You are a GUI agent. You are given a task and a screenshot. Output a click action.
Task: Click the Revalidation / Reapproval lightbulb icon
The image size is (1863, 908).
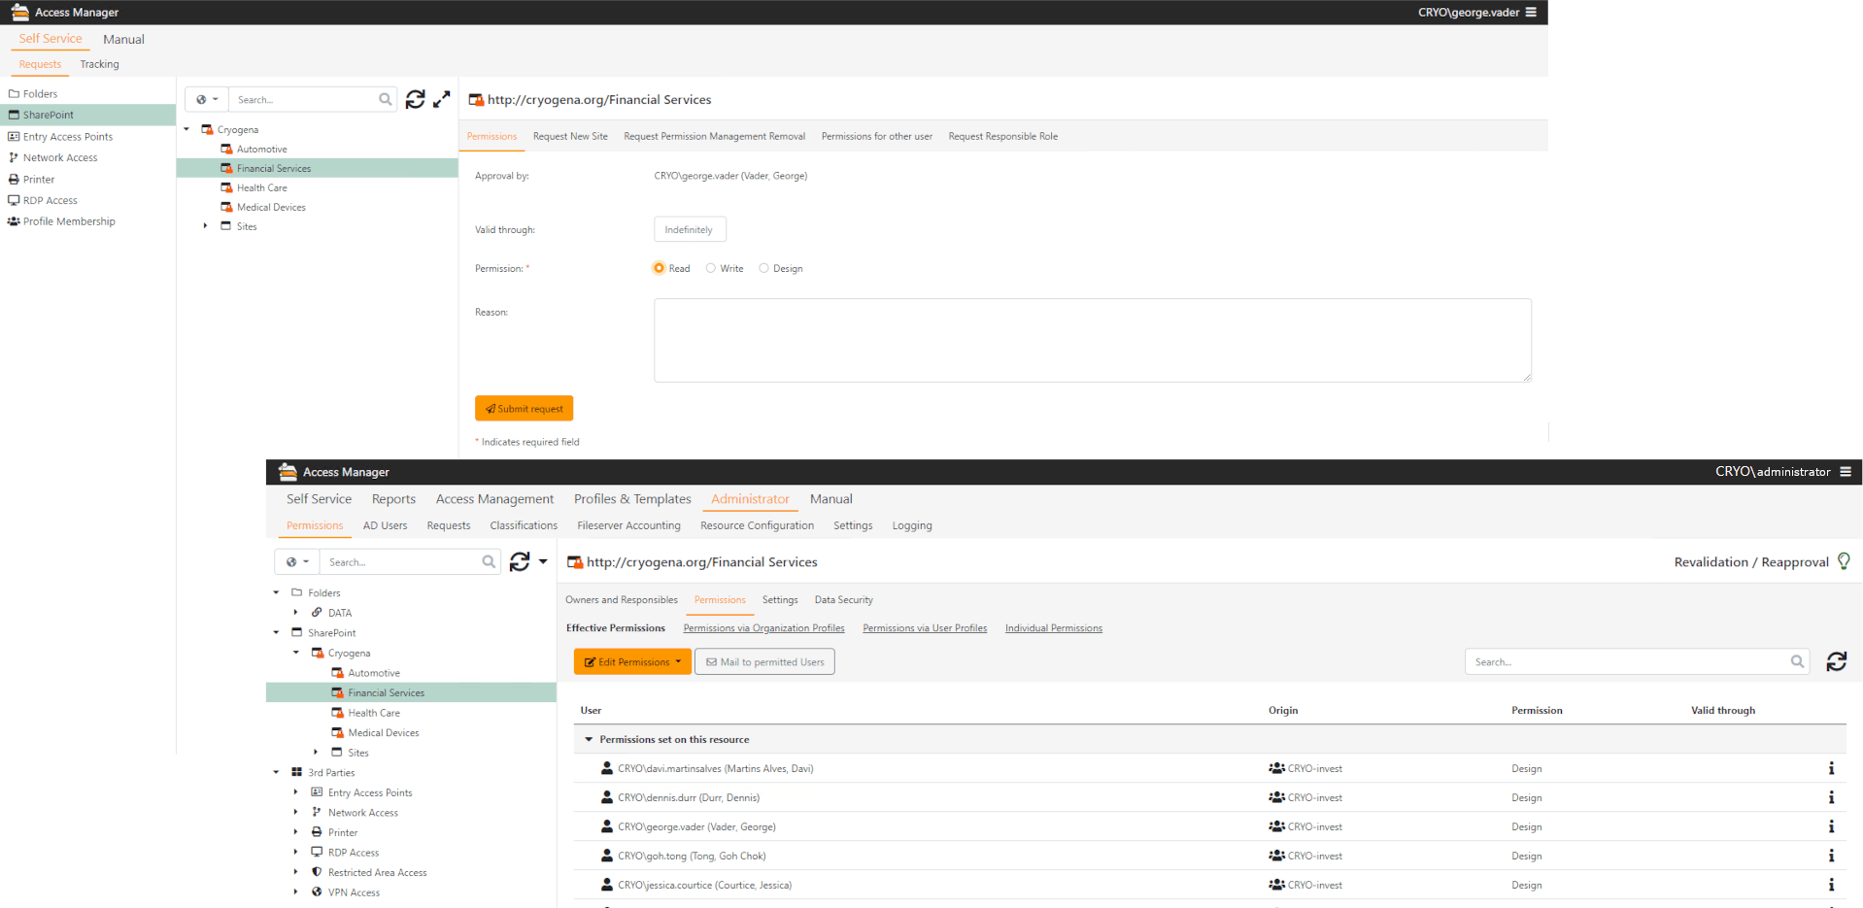point(1845,560)
